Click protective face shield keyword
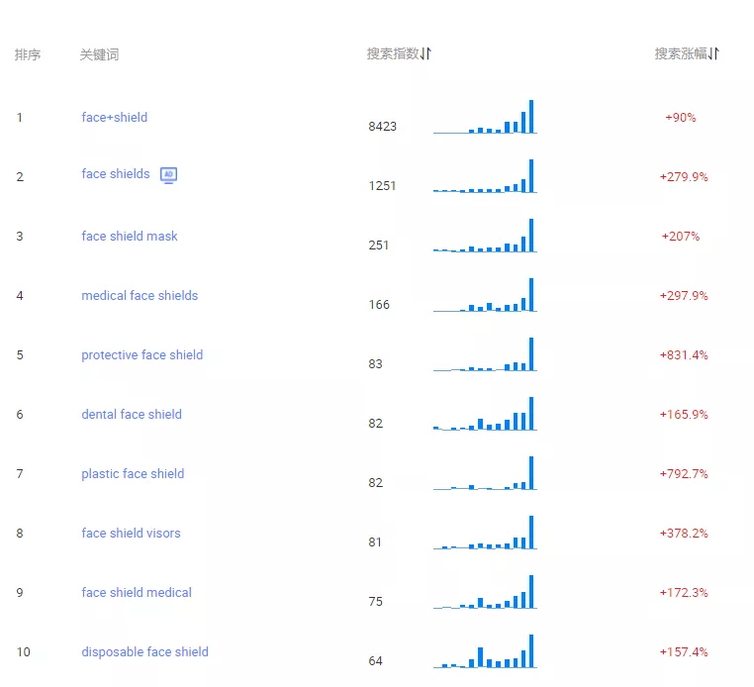 [141, 355]
